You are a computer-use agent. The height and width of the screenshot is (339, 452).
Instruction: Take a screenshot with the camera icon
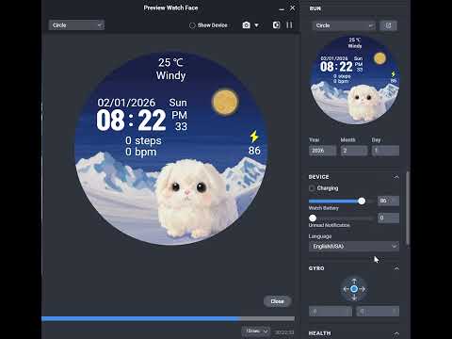click(x=246, y=25)
